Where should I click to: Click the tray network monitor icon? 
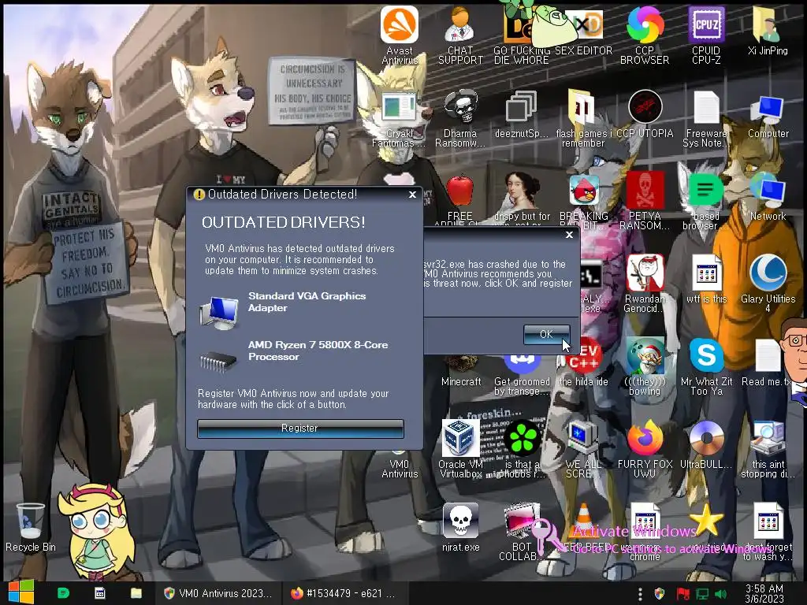702,594
